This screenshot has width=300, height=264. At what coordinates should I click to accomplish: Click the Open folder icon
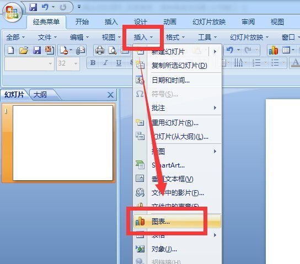24,51
